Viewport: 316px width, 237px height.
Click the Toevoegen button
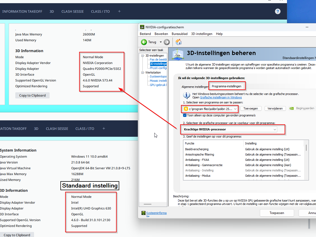click(251, 108)
